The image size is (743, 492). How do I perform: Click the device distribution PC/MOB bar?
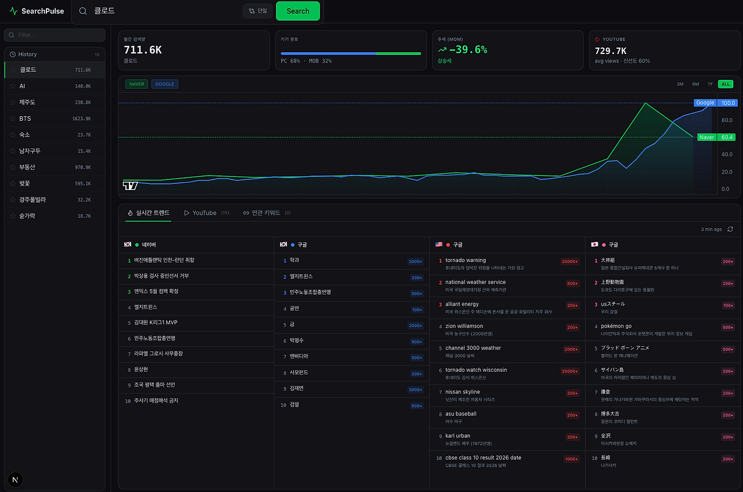(351, 53)
